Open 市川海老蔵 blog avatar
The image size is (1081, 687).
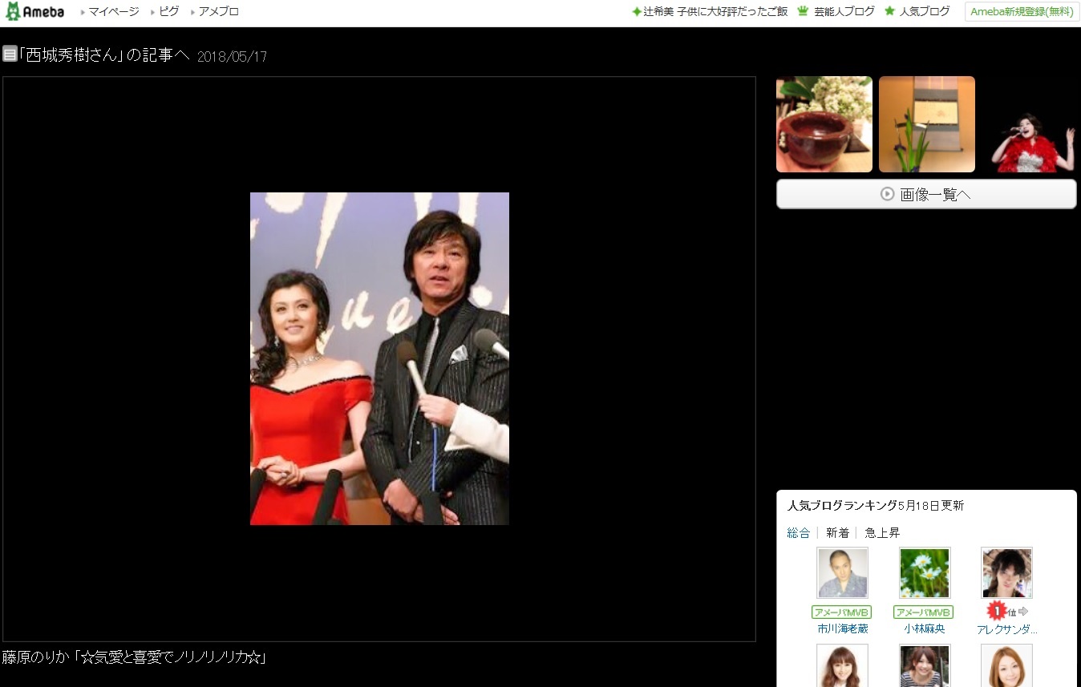(x=842, y=572)
